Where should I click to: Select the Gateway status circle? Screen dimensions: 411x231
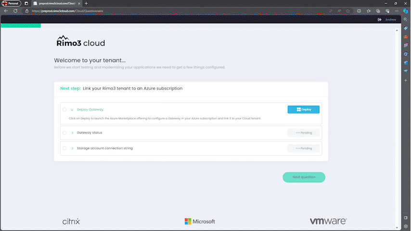(x=64, y=132)
